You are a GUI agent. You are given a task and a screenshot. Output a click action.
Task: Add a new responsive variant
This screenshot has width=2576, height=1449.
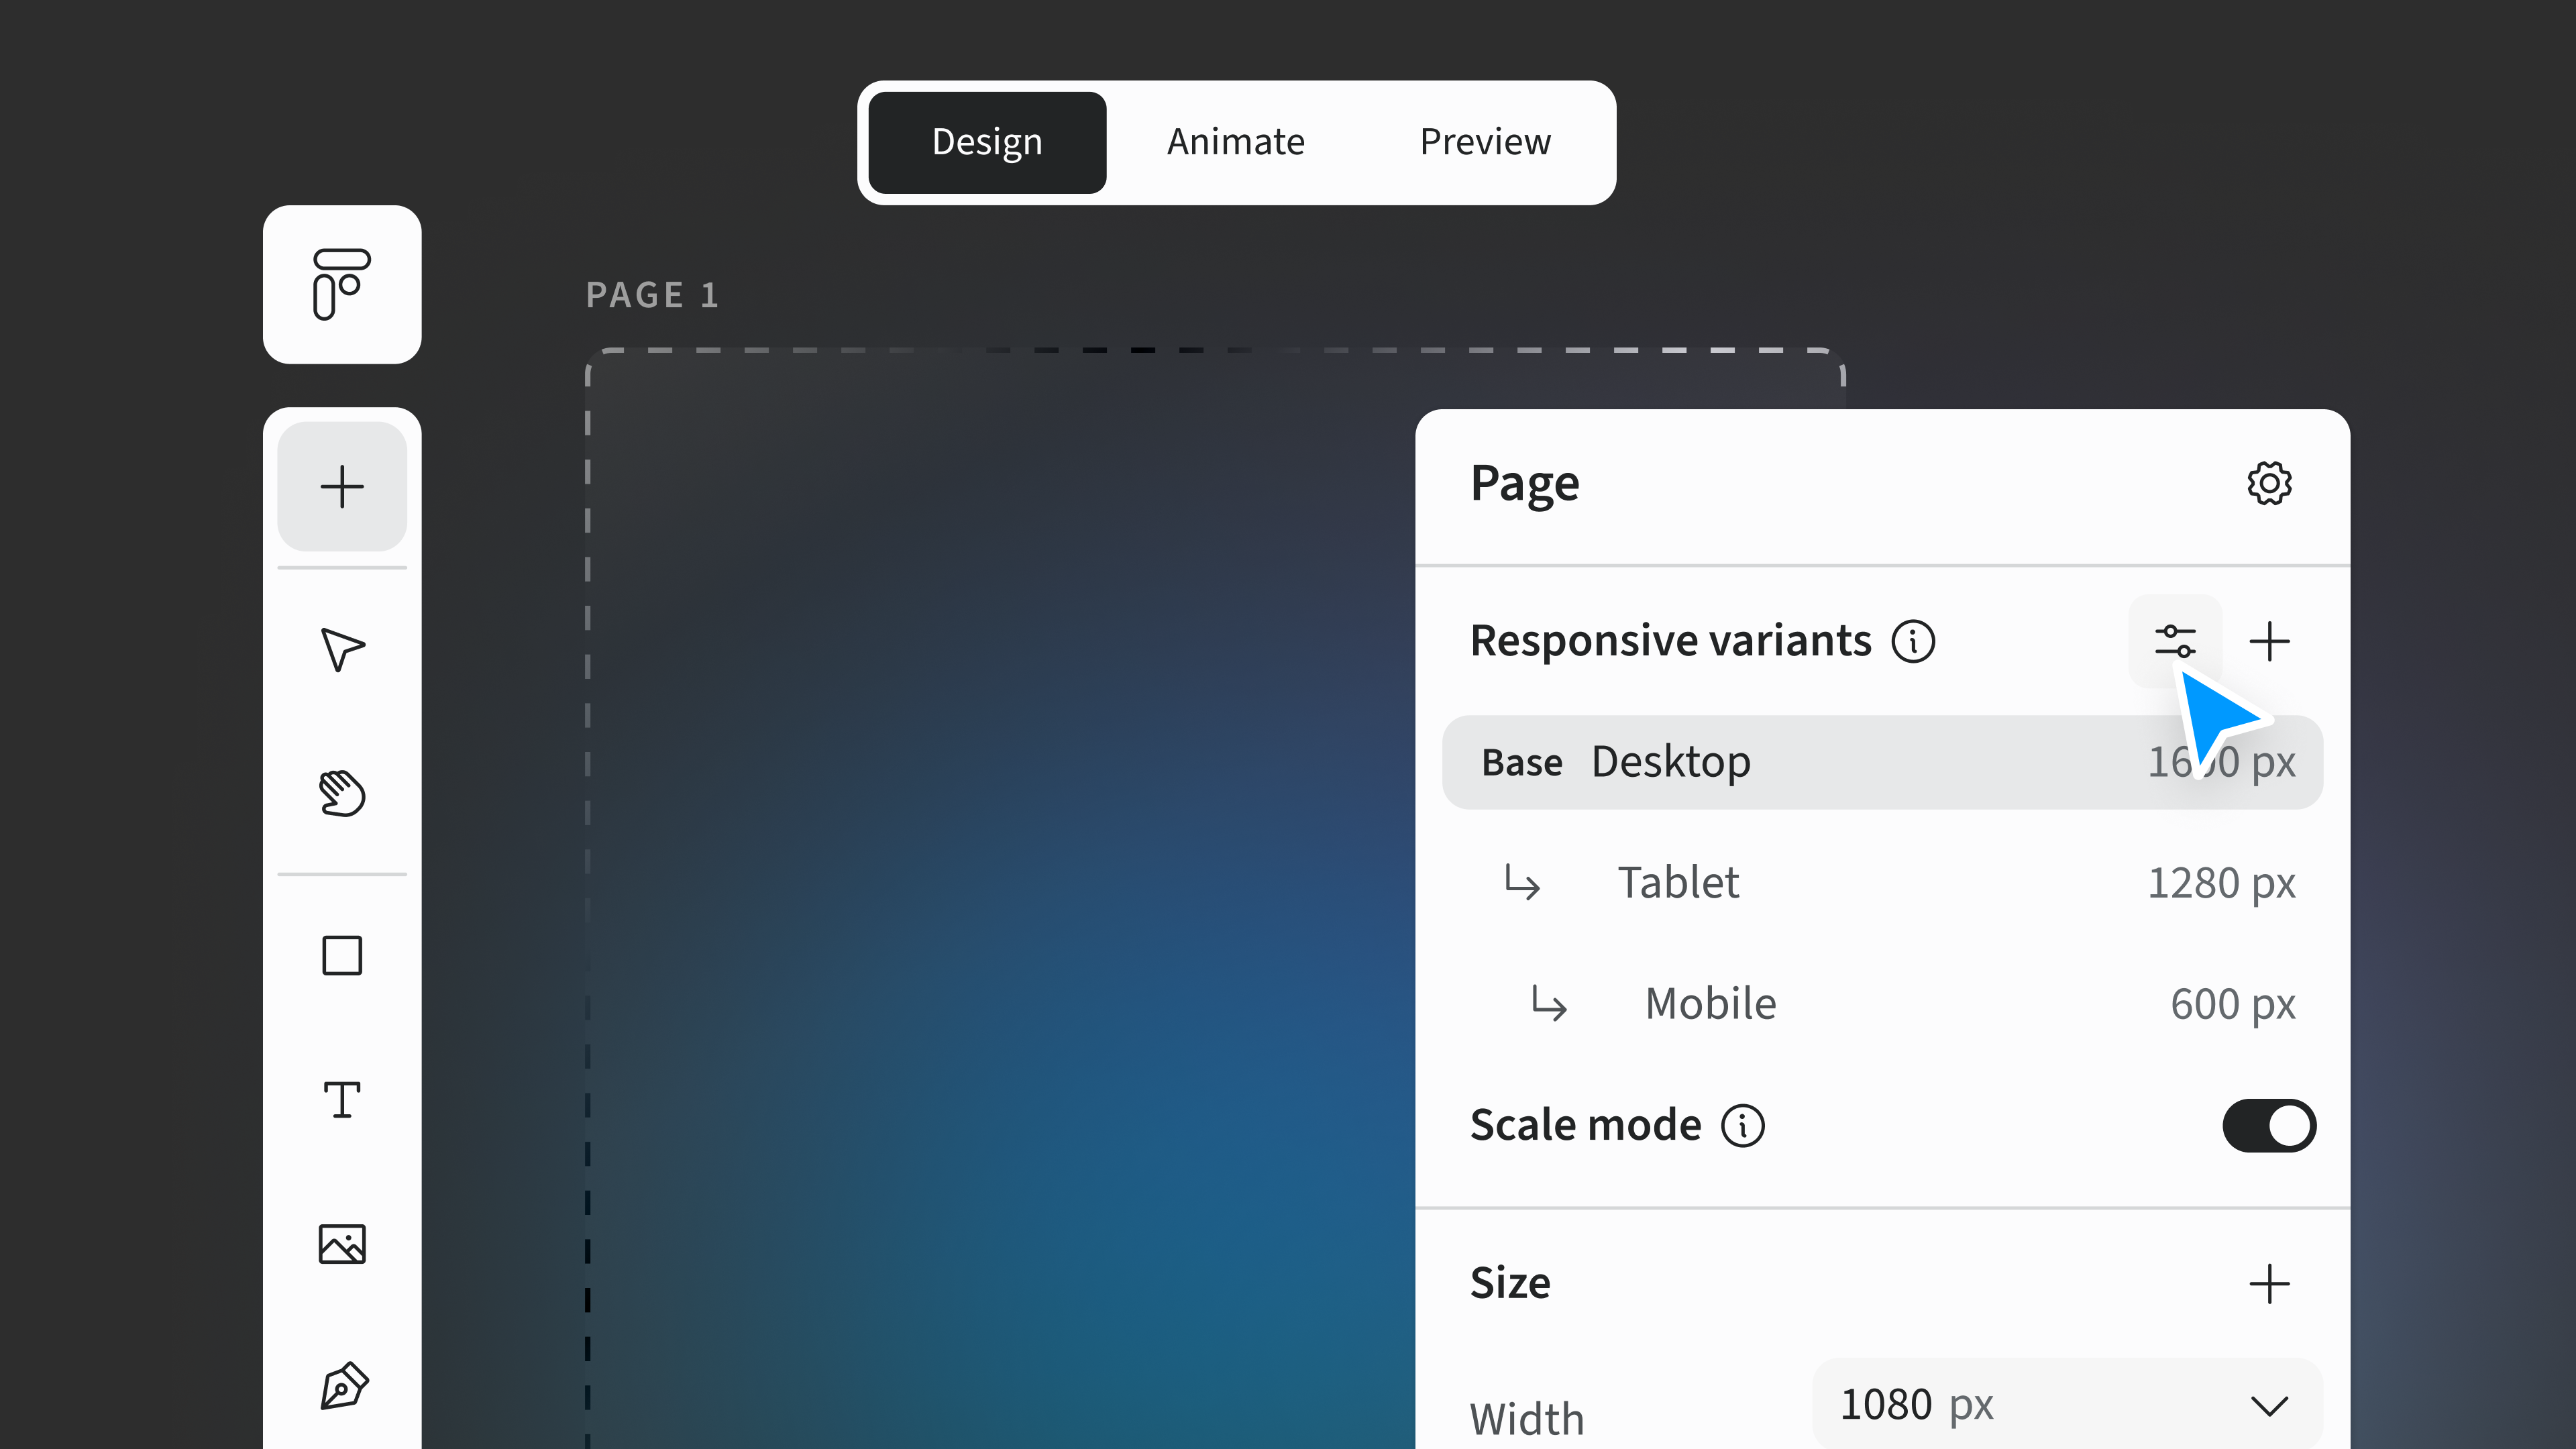click(x=2269, y=641)
